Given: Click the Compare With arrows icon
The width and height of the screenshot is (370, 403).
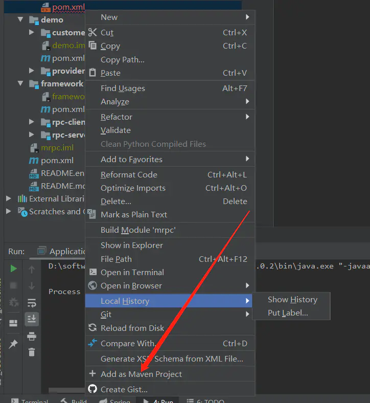Looking at the screenshot, I should click(92, 343).
